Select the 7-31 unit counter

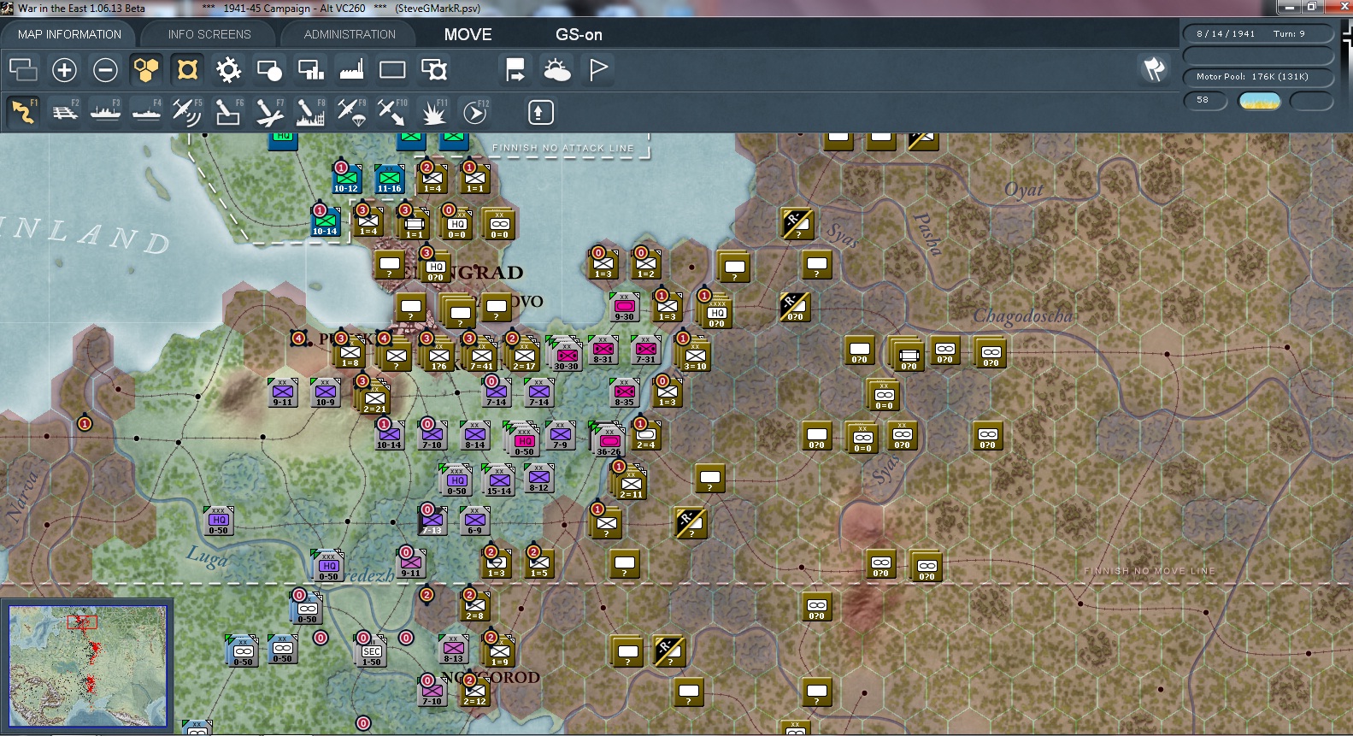[646, 350]
